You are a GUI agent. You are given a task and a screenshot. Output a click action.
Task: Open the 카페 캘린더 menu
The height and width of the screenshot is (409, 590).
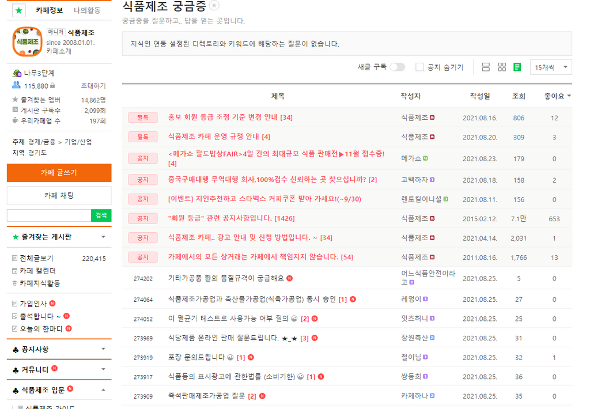click(x=37, y=271)
